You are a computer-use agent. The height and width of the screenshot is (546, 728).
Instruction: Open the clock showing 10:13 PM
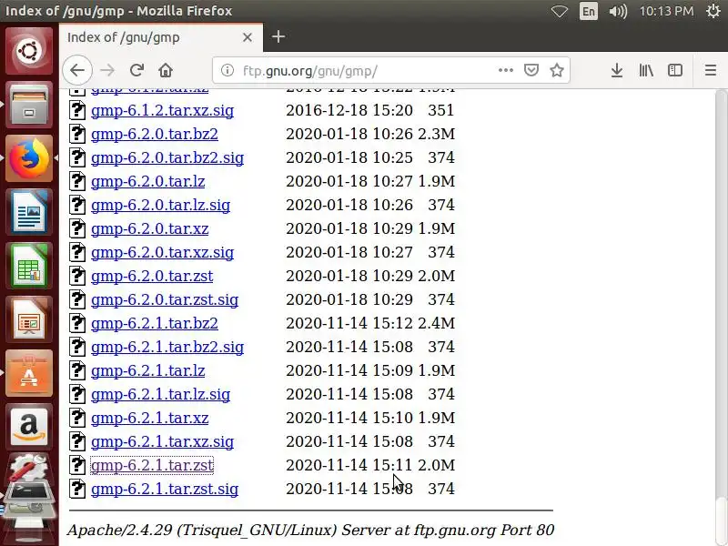[x=666, y=11]
